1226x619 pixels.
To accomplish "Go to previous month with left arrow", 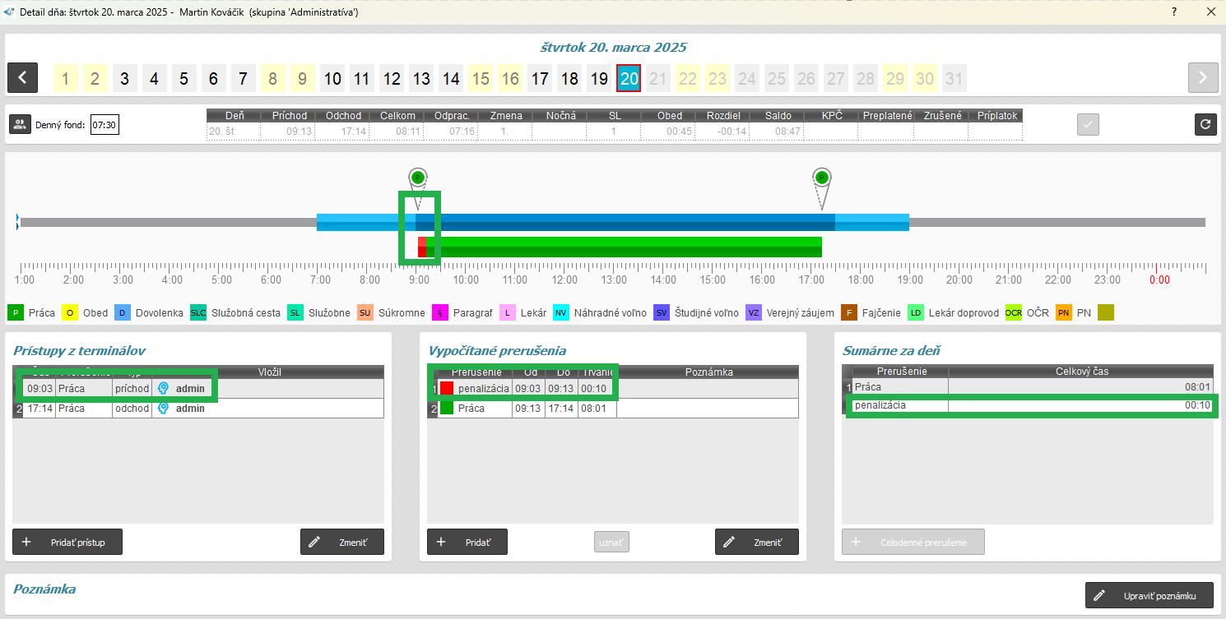I will (22, 78).
